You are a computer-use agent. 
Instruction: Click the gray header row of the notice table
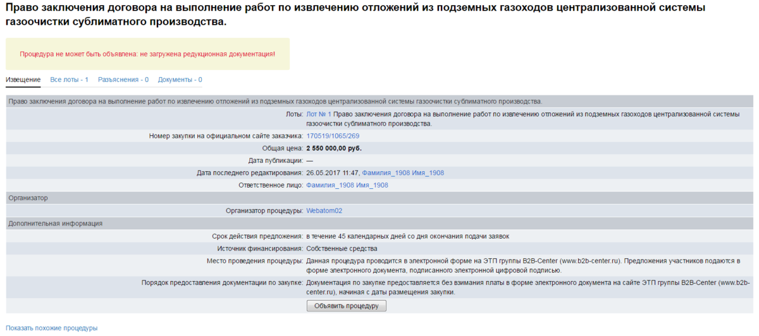tap(275, 101)
